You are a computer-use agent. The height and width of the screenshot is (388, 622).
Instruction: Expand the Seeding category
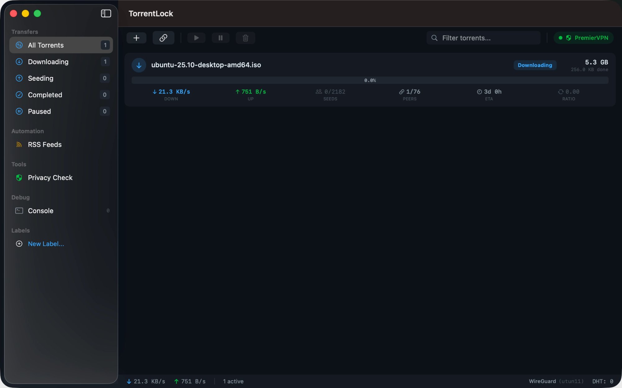[40, 78]
